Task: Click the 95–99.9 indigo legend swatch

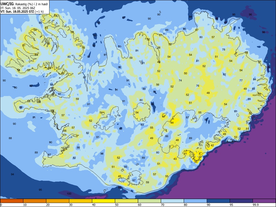Action: 241,201
